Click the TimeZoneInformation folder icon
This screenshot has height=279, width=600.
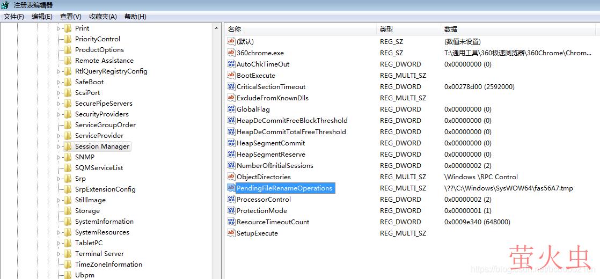(x=68, y=264)
